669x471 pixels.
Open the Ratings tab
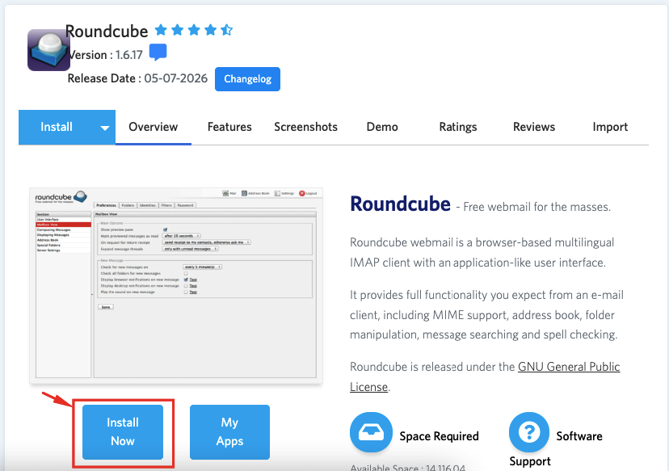tap(458, 127)
